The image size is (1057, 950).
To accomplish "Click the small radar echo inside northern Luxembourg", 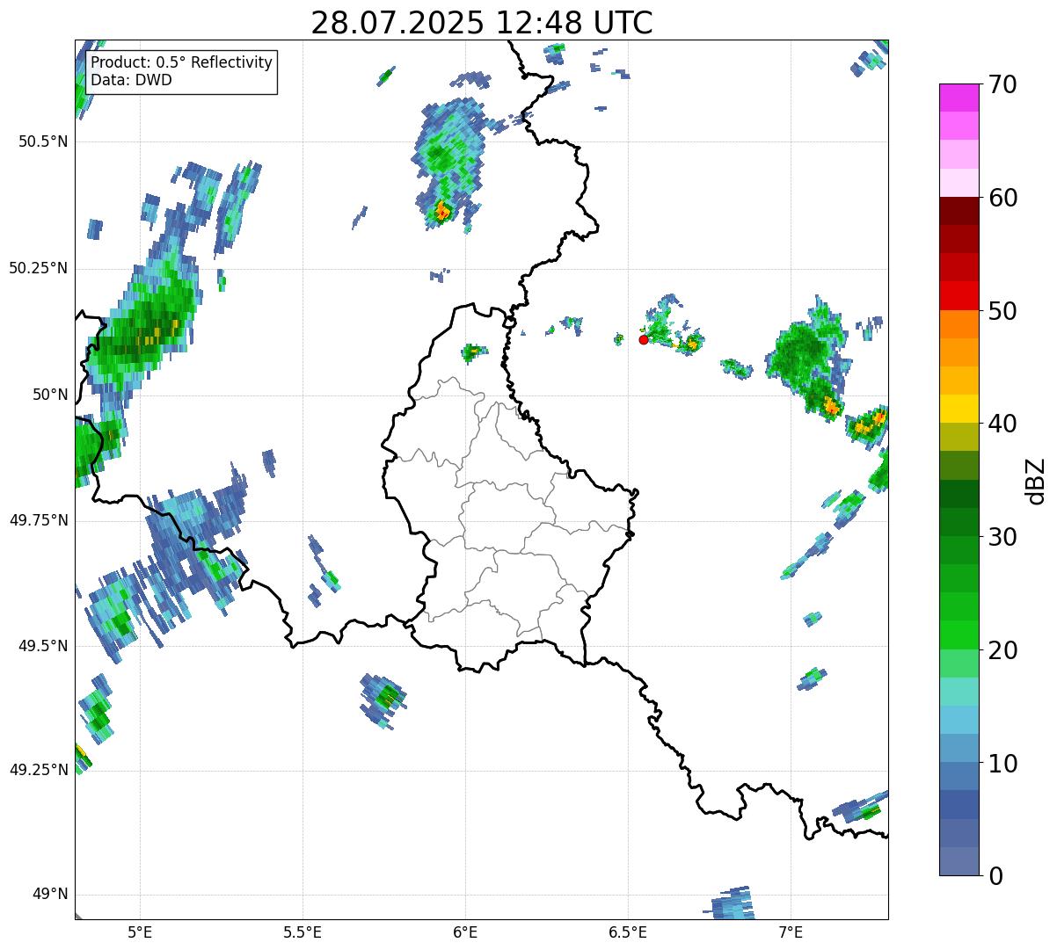I will tap(474, 352).
